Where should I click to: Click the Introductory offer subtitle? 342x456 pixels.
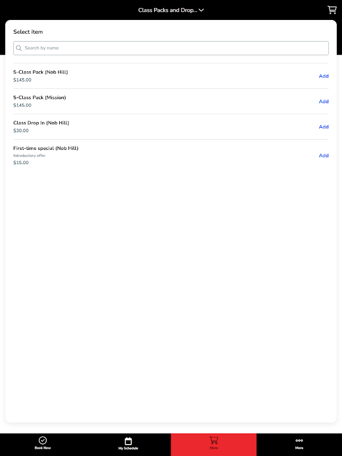tap(30, 156)
